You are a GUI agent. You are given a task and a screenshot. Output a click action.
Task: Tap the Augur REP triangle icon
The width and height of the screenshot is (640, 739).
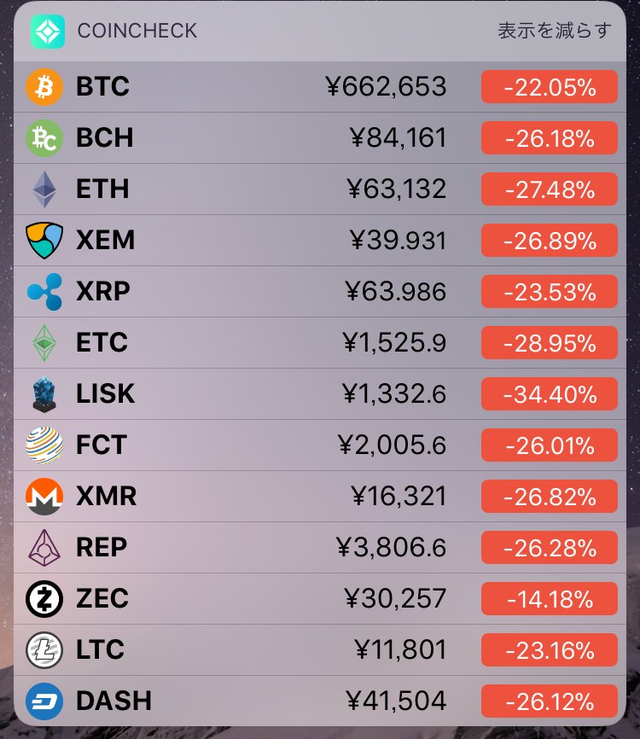click(44, 548)
